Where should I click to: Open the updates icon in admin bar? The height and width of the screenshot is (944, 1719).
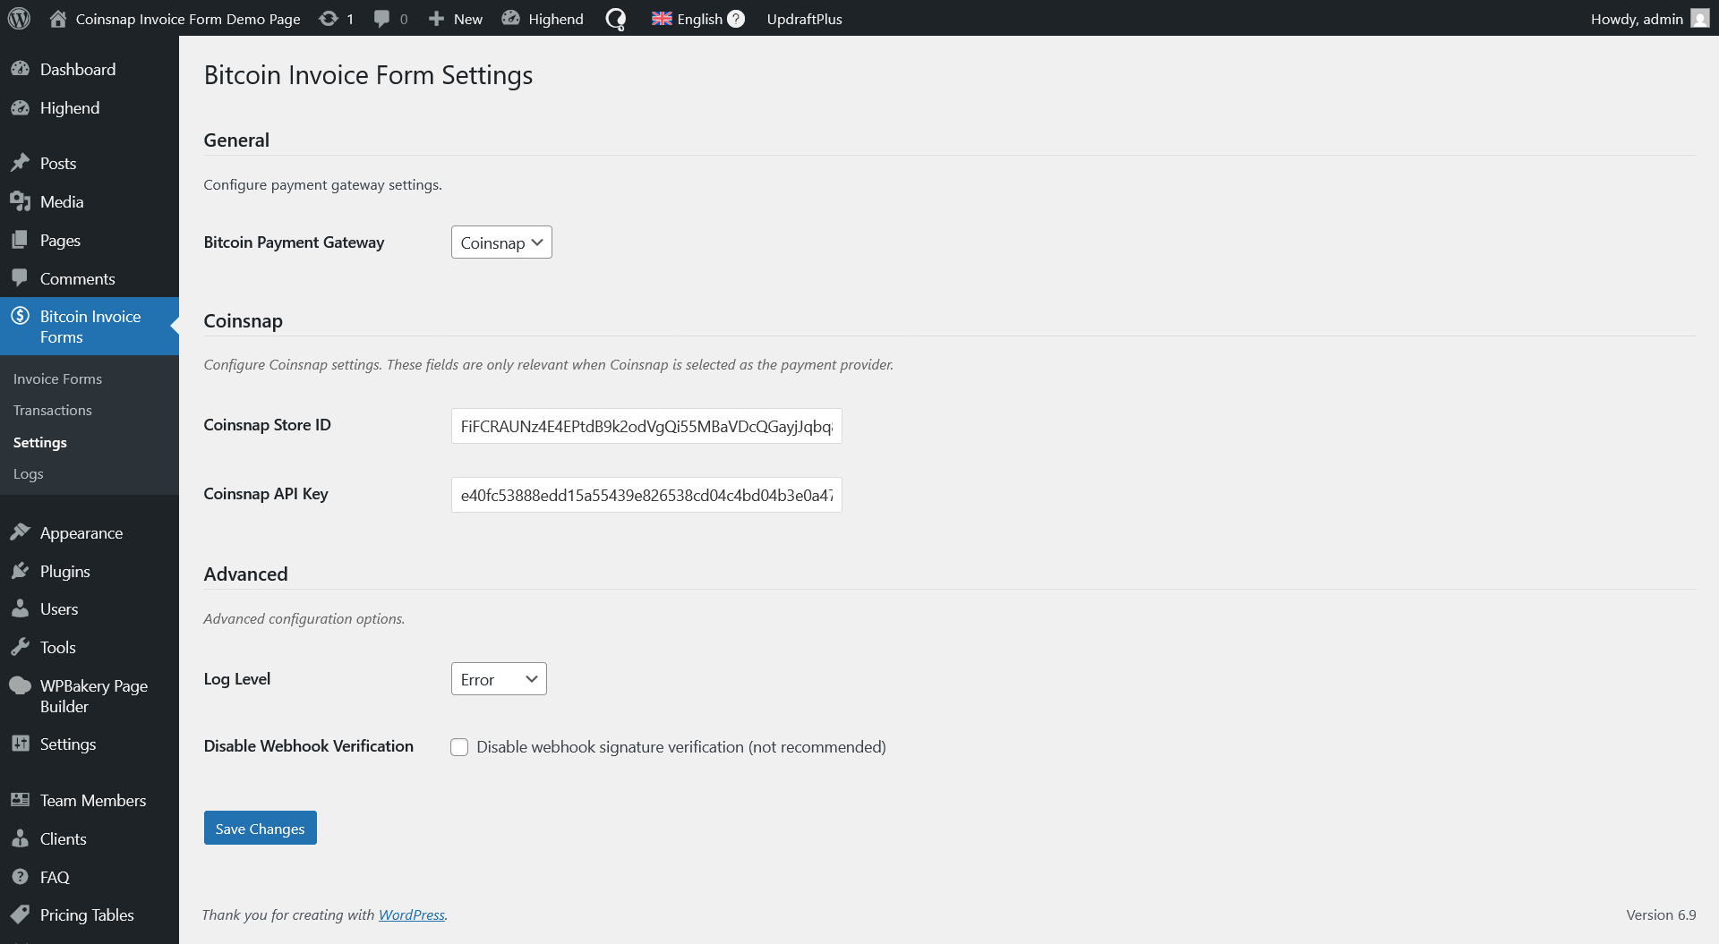pyautogui.click(x=329, y=19)
